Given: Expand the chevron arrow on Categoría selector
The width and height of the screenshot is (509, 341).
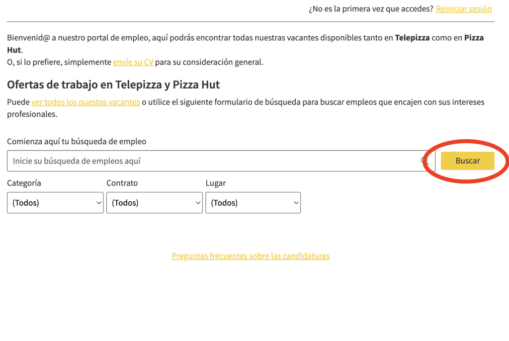Looking at the screenshot, I should 98,202.
